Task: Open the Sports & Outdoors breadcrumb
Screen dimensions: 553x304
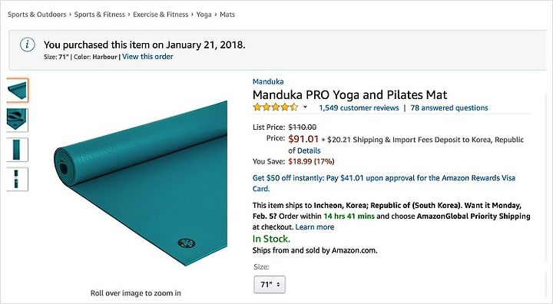Action: (37, 15)
